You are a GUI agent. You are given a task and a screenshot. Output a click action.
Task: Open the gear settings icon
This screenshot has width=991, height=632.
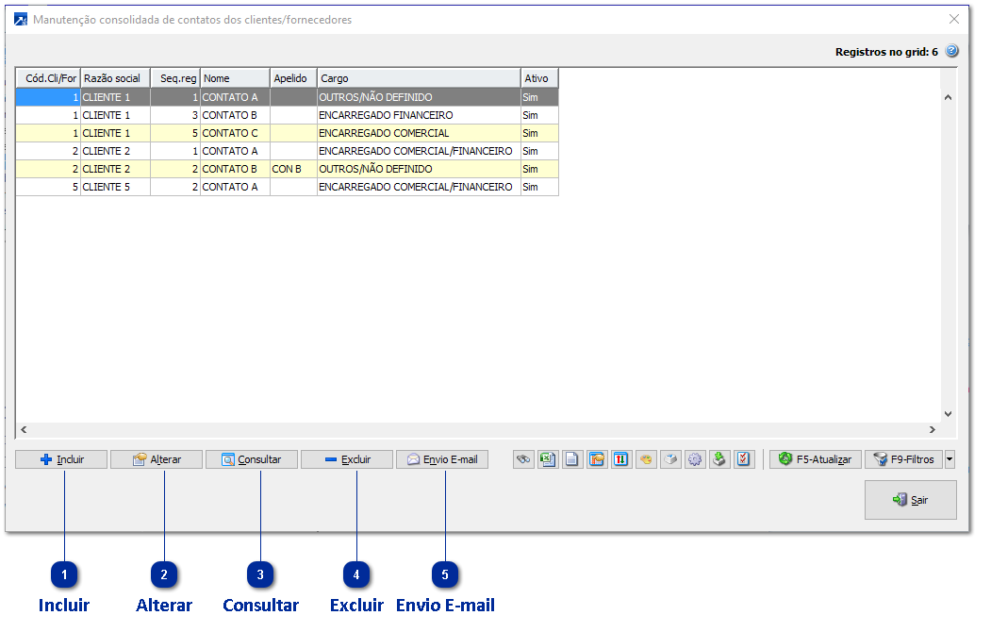click(695, 459)
